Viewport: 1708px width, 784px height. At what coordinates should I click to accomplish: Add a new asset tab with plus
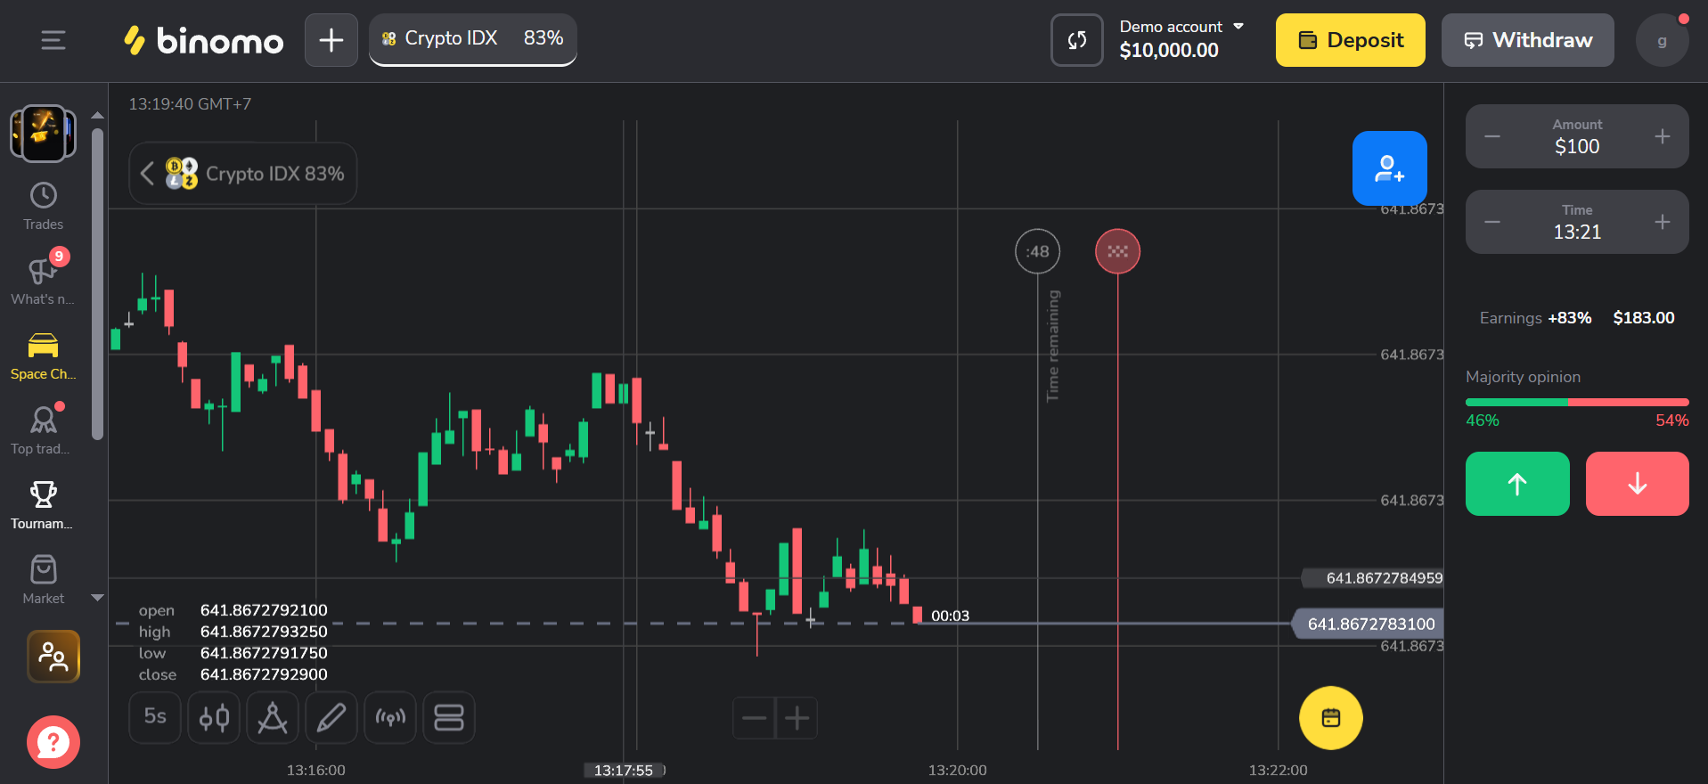click(x=331, y=40)
